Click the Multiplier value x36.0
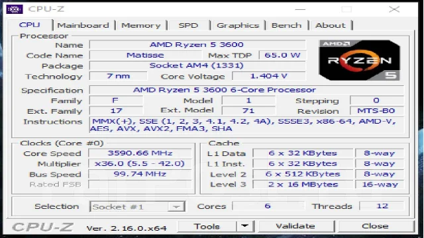 (x=140, y=163)
